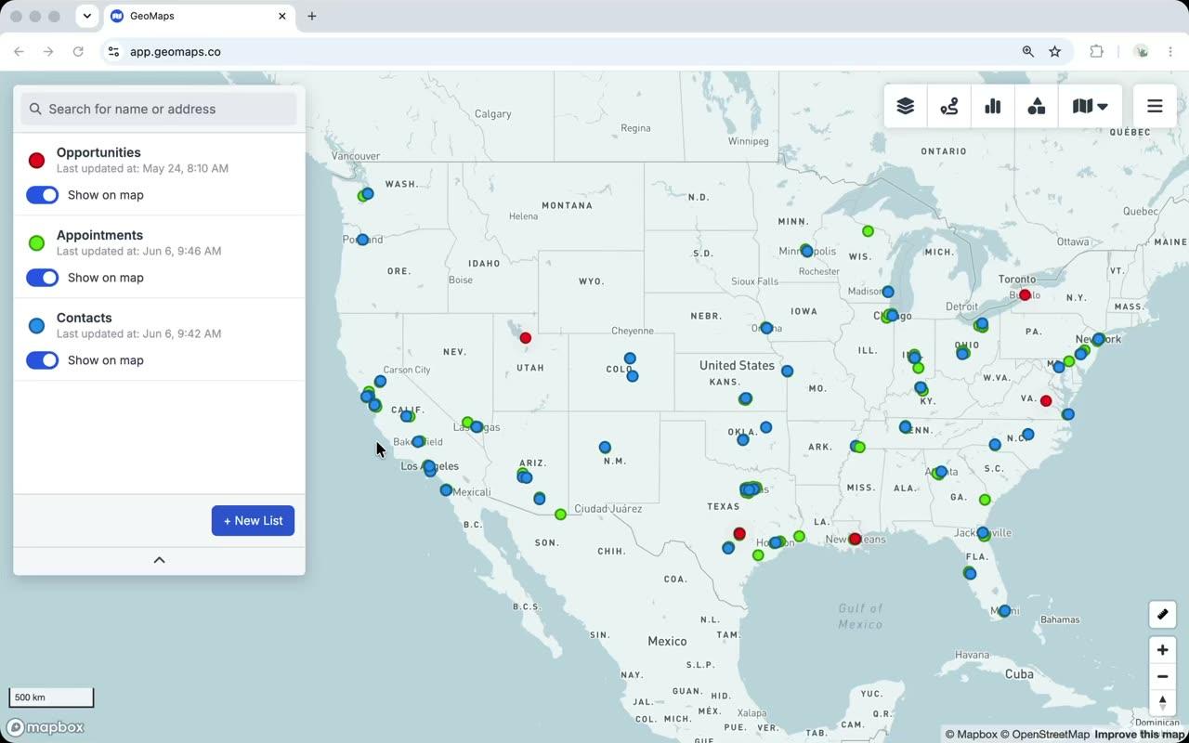The height and width of the screenshot is (743, 1189).
Task: Click the red marker in Utah
Action: [525, 338]
